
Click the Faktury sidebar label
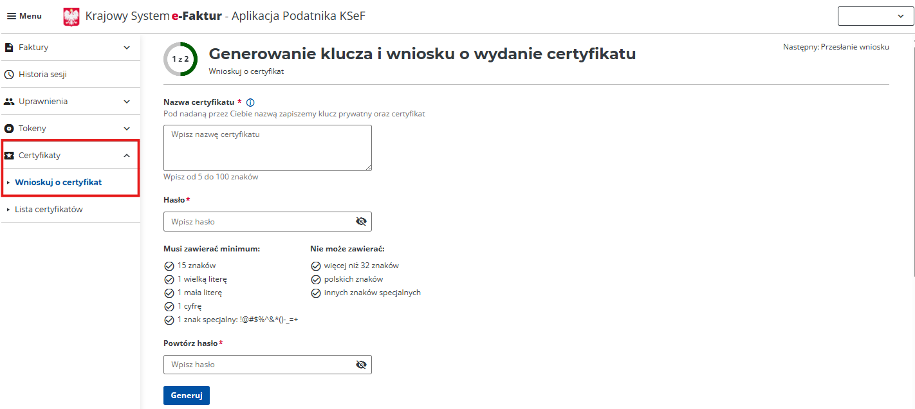point(33,48)
